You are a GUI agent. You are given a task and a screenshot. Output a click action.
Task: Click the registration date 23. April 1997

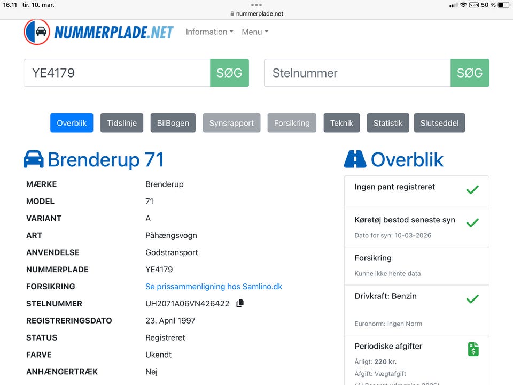pyautogui.click(x=170, y=320)
